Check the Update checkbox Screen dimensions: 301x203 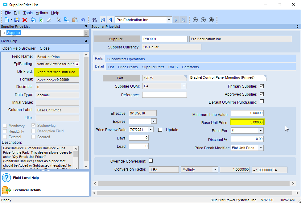tap(160, 130)
